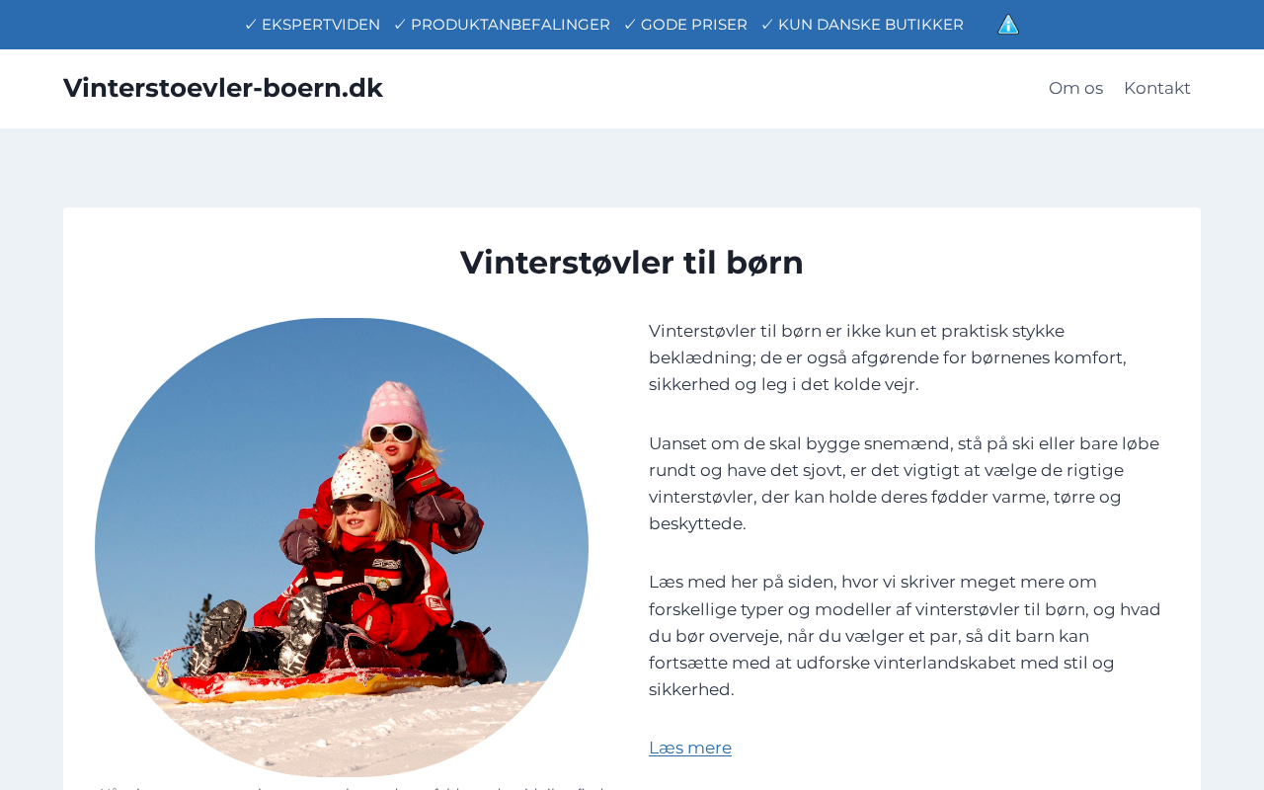
Task: Click the blue top announcement bar background
Action: click(x=118, y=25)
